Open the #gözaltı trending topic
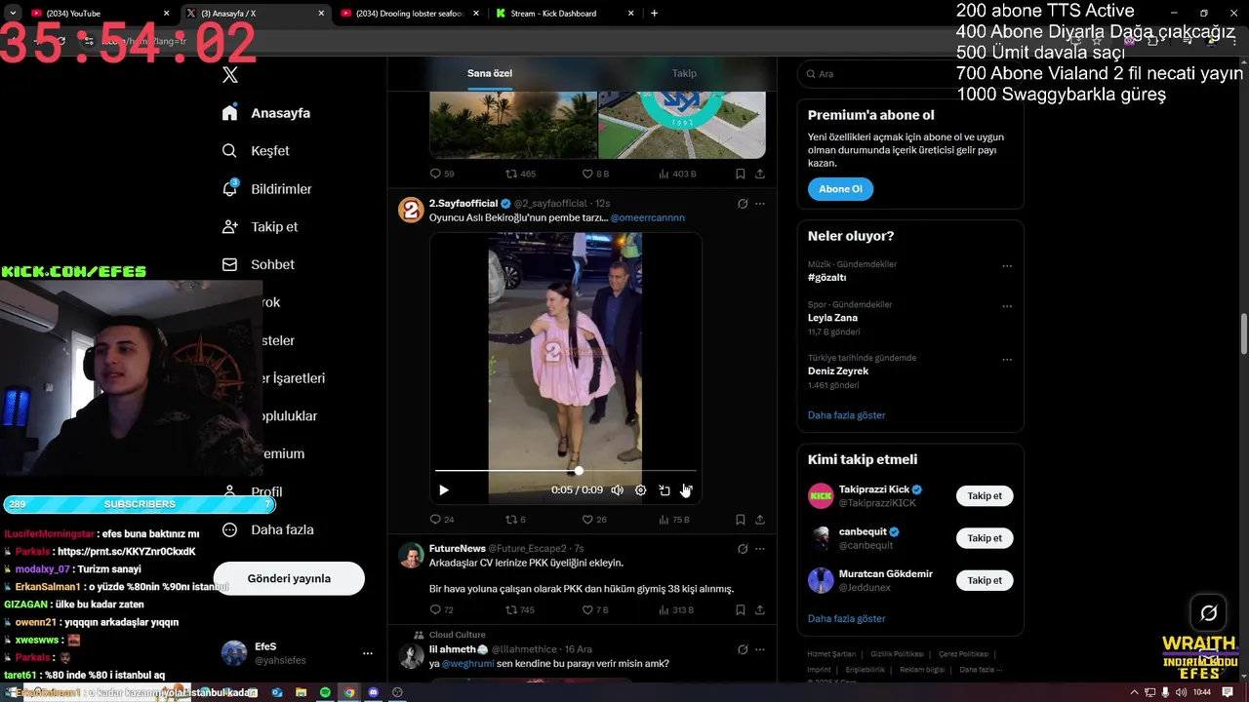The width and height of the screenshot is (1249, 702). [827, 278]
